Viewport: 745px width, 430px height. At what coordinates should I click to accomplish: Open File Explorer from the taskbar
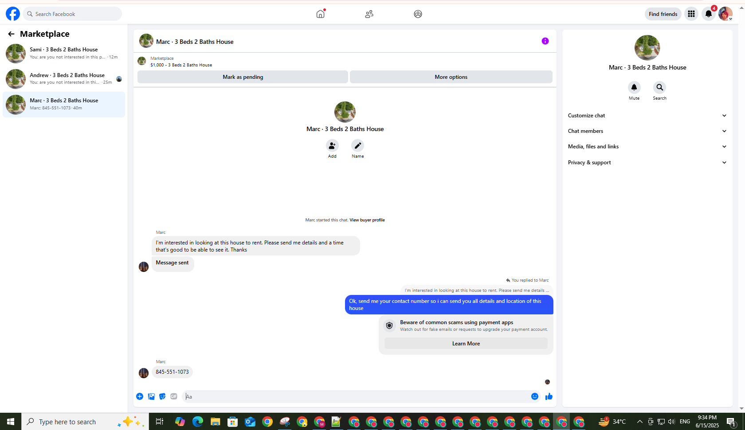click(x=215, y=422)
